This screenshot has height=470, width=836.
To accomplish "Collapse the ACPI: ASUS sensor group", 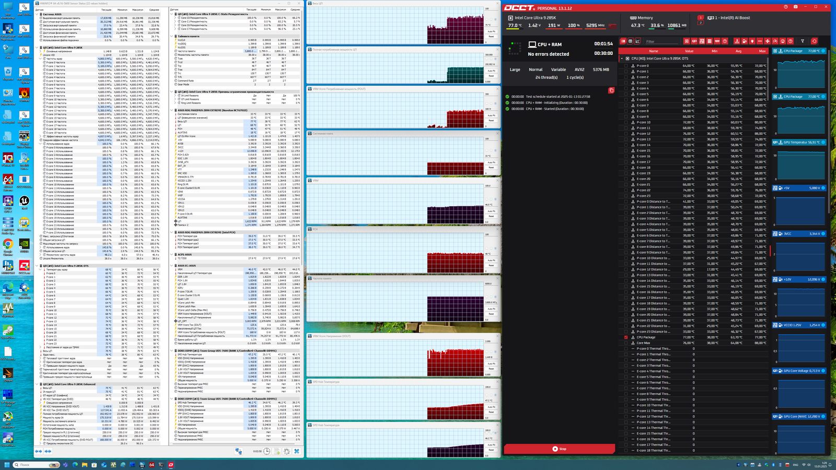I will coord(172,254).
